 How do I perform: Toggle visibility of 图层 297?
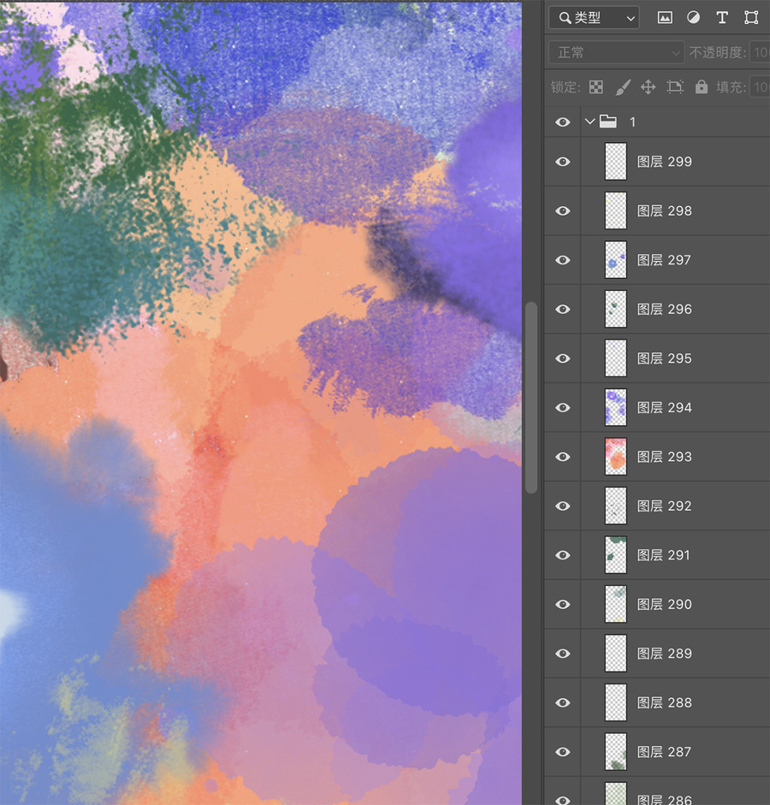[563, 260]
